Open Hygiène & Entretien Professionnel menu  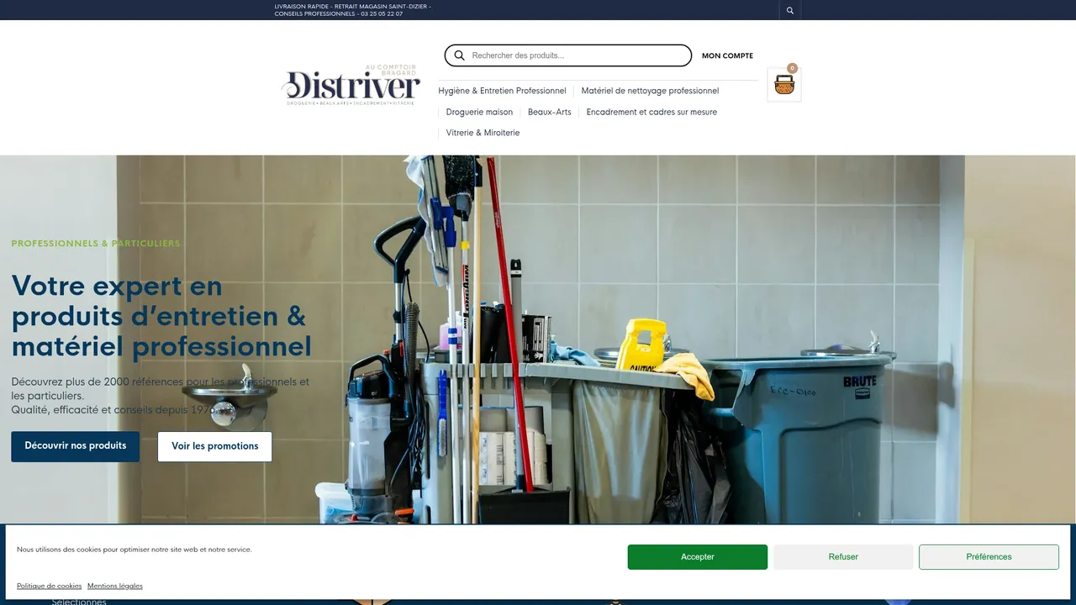[502, 91]
